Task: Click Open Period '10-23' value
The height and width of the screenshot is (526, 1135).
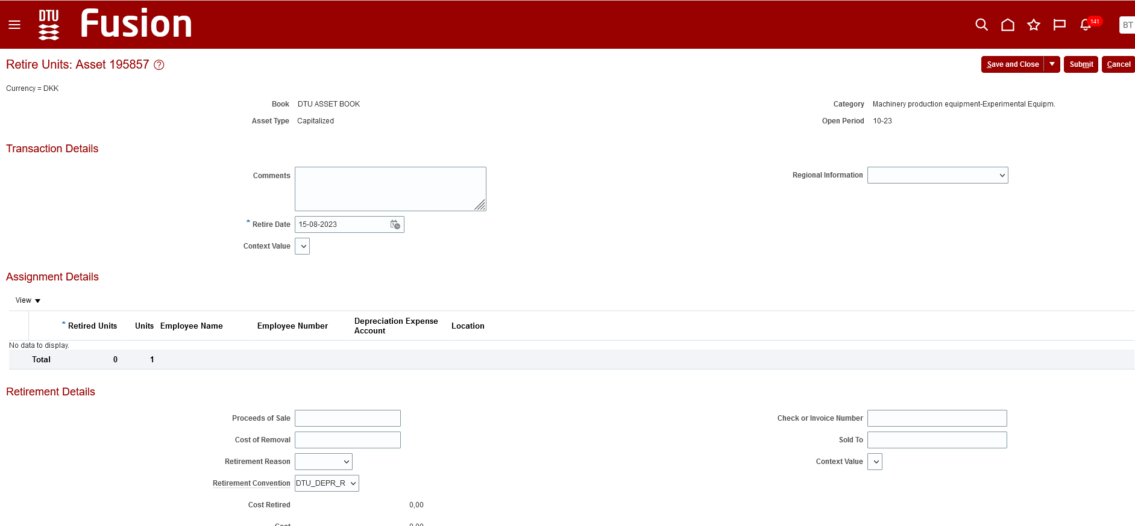Action: pos(882,121)
